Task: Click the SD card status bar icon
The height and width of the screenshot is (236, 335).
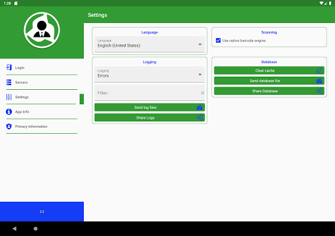Action: tap(16, 3)
